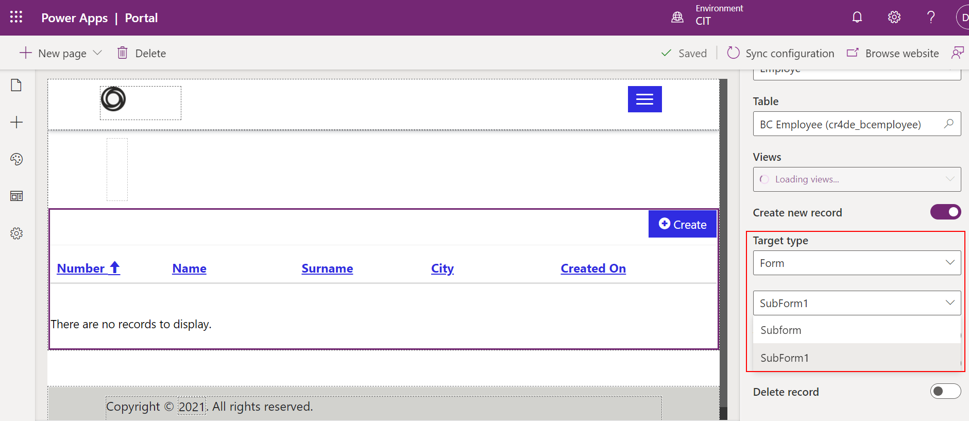Click Delete in the toolbar
Image resolution: width=969 pixels, height=421 pixels.
[x=142, y=53]
